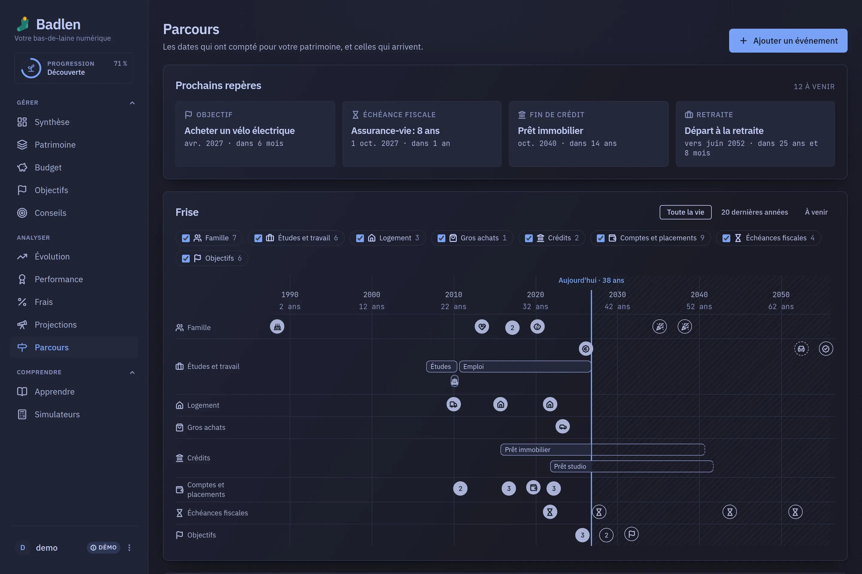This screenshot has height=574, width=862.
Task: Uncheck the Famille category filter
Action: [186, 238]
